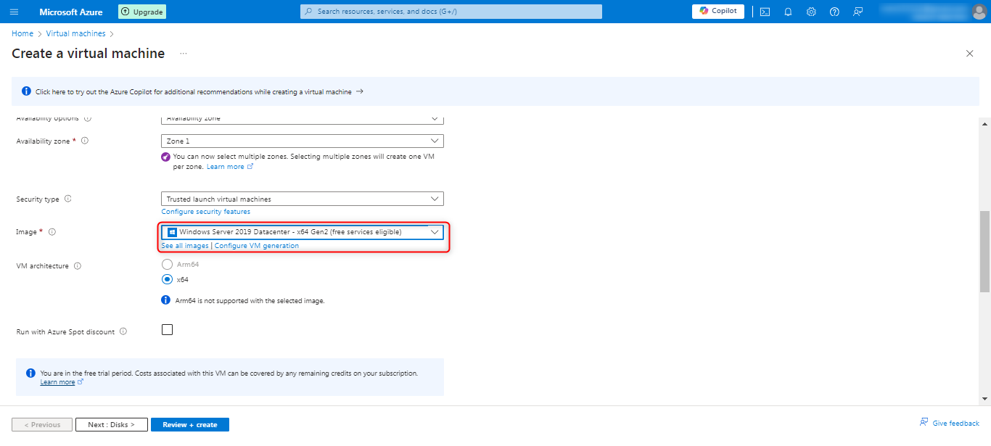Open the Image dropdown
Screen dimensions: 991x446
point(302,232)
